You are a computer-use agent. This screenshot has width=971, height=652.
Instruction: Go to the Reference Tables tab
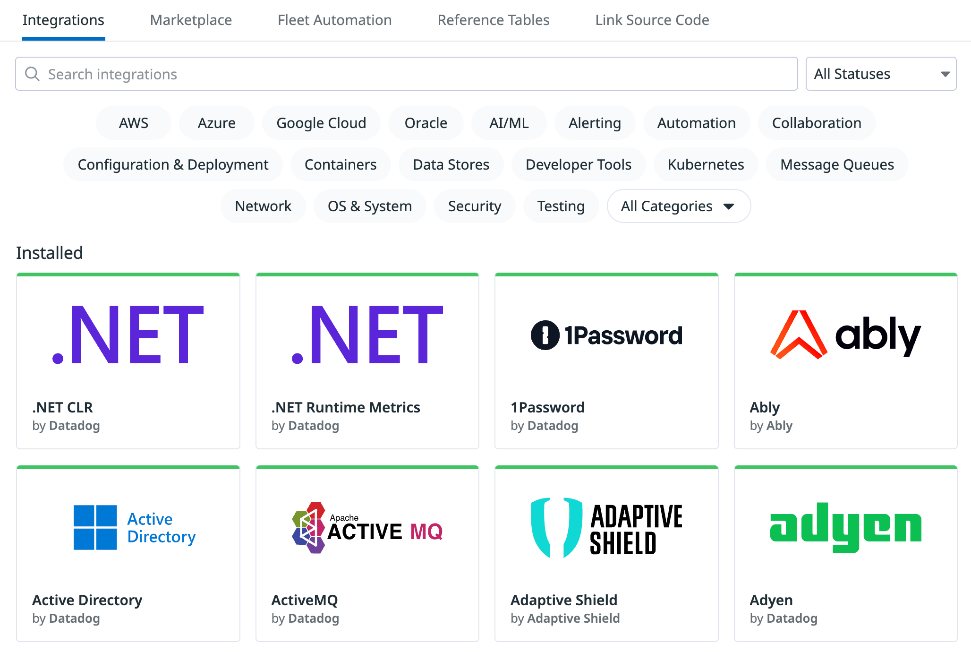point(493,20)
